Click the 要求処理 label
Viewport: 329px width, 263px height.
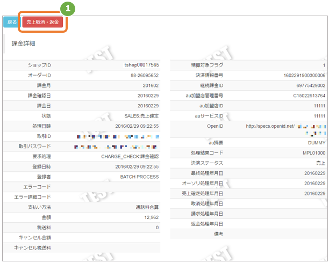[41, 157]
